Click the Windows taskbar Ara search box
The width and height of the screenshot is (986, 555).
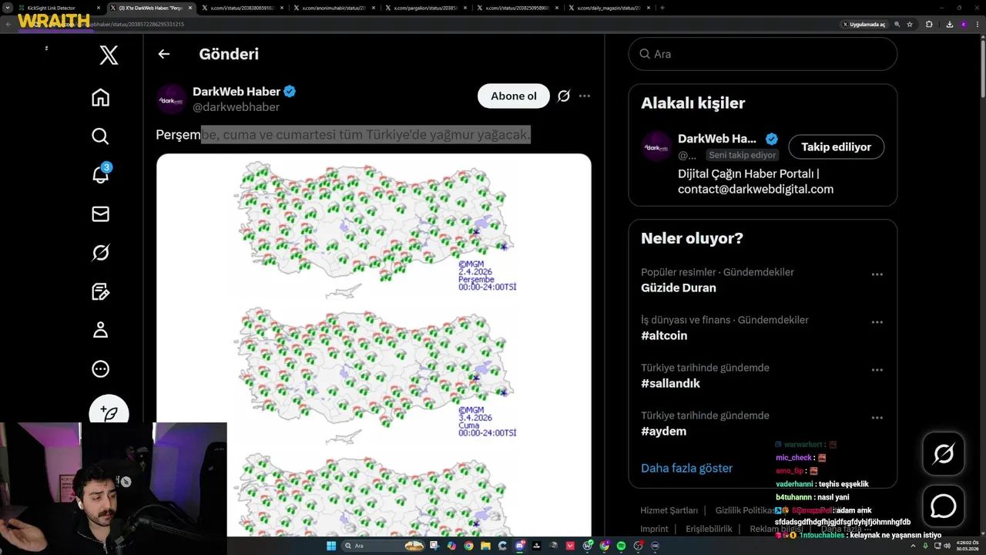point(383,546)
